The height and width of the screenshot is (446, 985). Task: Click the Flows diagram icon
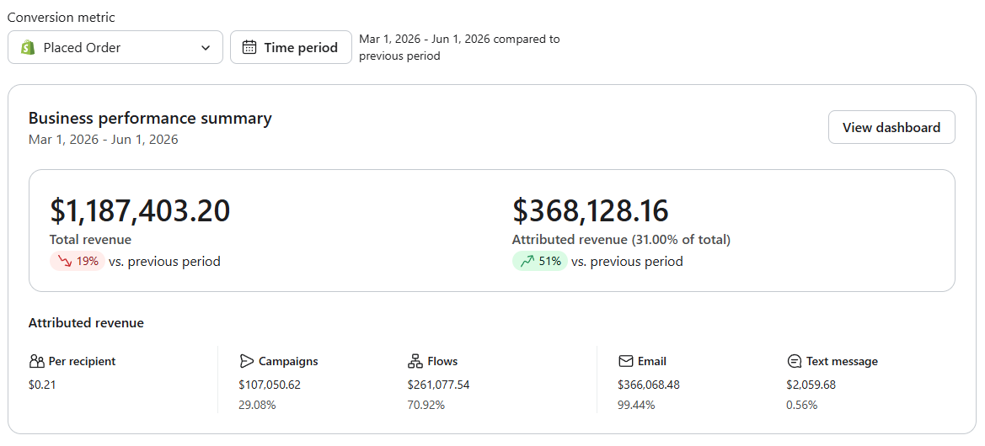415,361
